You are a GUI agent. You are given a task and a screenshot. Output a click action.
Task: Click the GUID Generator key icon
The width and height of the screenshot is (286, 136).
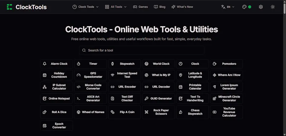pyautogui.click(x=147, y=98)
